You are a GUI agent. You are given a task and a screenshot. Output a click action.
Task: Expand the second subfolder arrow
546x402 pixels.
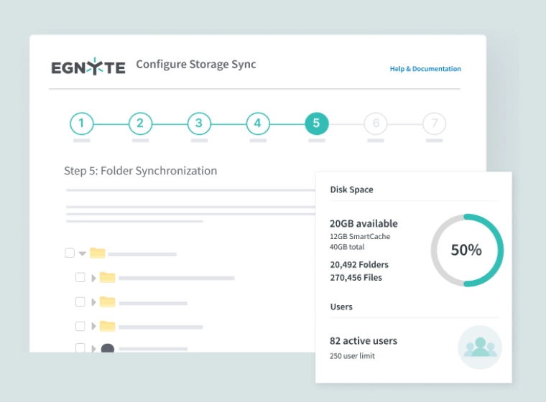(x=93, y=302)
